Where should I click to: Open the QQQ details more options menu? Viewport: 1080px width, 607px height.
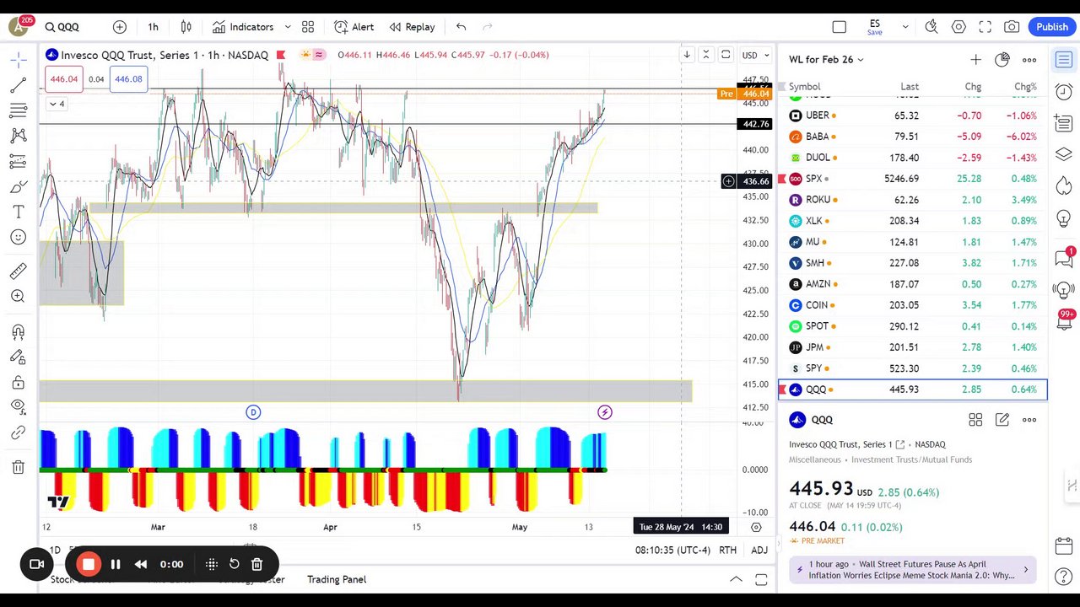[1029, 420]
